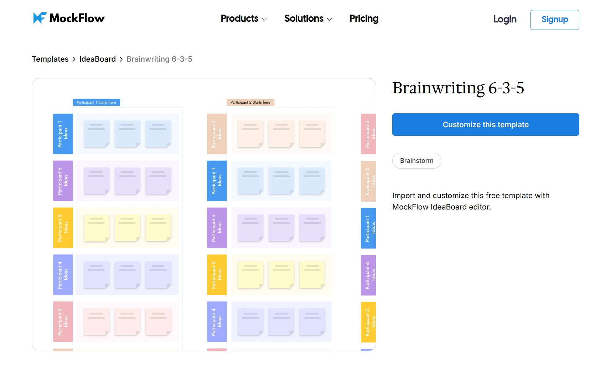This screenshot has width=611, height=367.
Task: Click the orange Participant 5 Ideas label
Action: click(63, 228)
